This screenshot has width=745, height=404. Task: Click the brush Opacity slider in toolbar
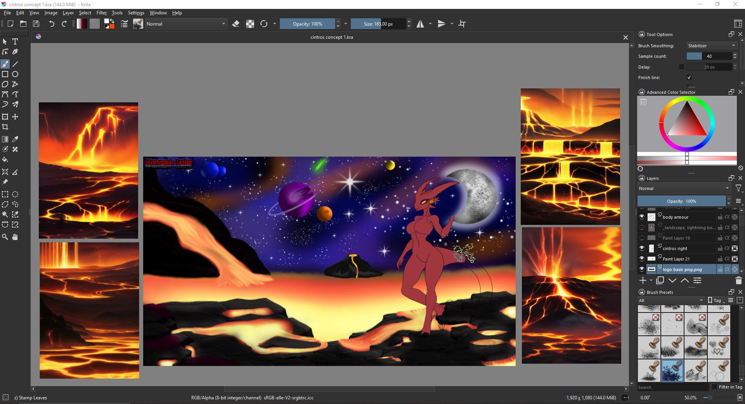pos(307,24)
